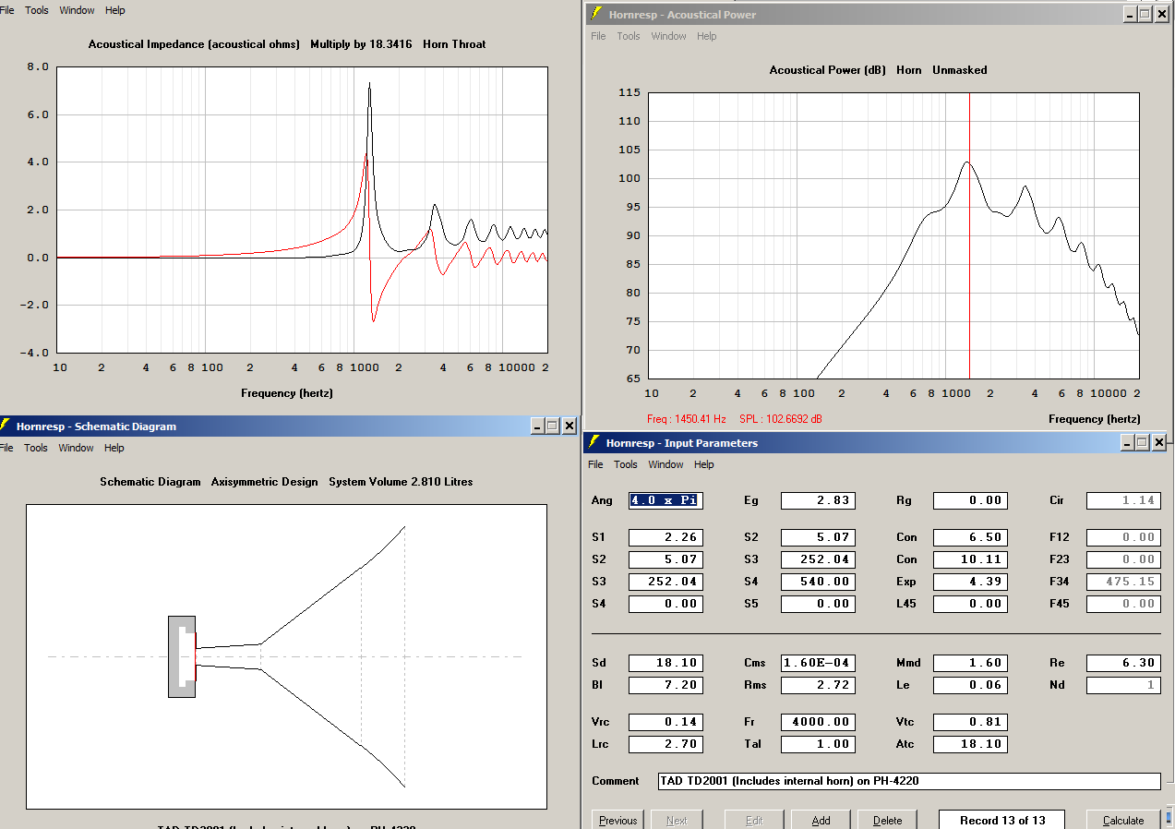This screenshot has width=1175, height=829.
Task: Click the S1 field with value 2.26
Action: pyautogui.click(x=665, y=537)
